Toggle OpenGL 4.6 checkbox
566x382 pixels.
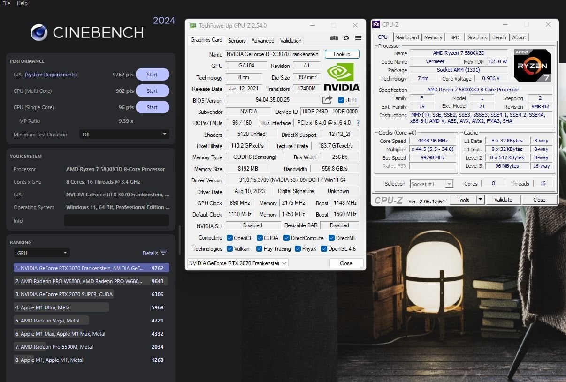(x=324, y=249)
